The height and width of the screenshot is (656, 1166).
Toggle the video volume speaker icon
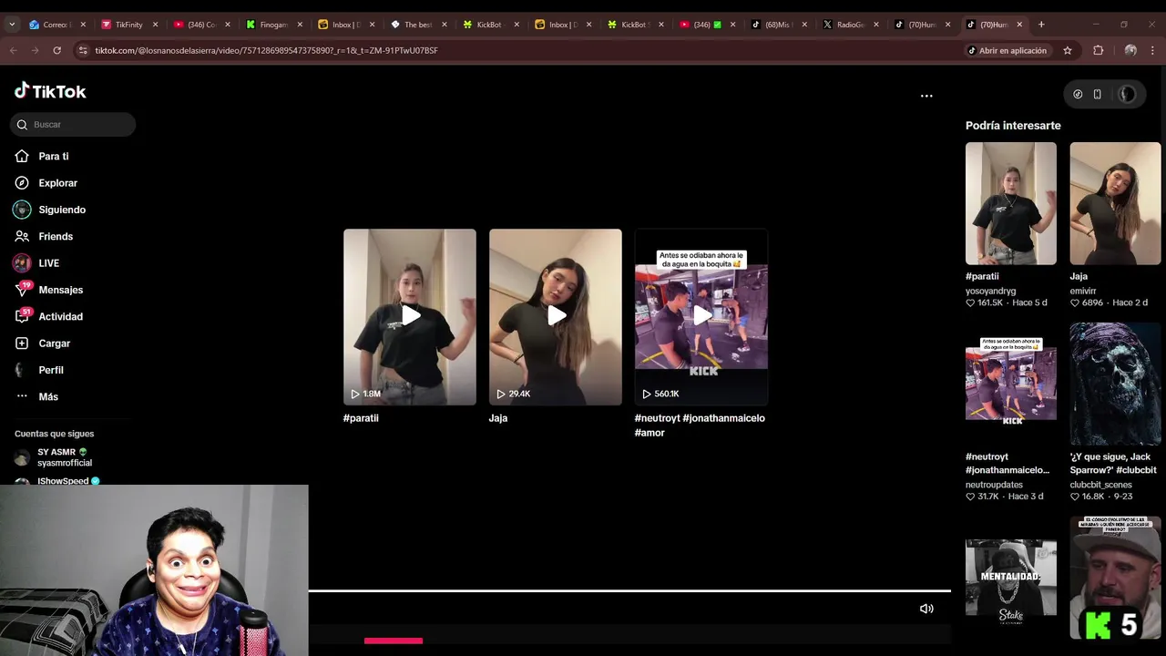926,609
